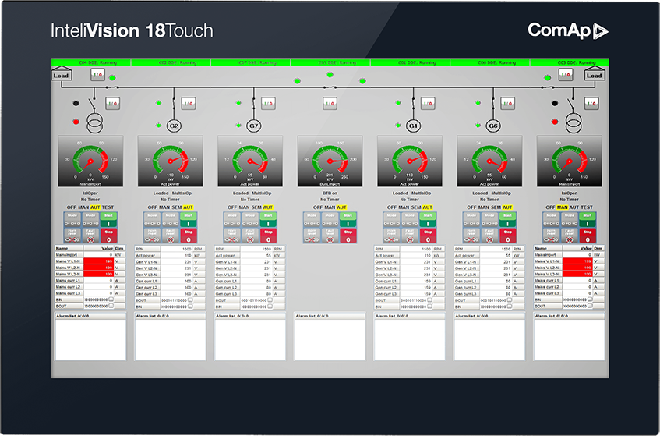
Task: Expand the BIN bit details in C03 table
Action: point(590,299)
